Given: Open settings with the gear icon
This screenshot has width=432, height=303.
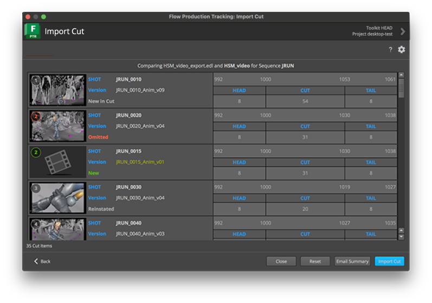Looking at the screenshot, I should pyautogui.click(x=402, y=49).
